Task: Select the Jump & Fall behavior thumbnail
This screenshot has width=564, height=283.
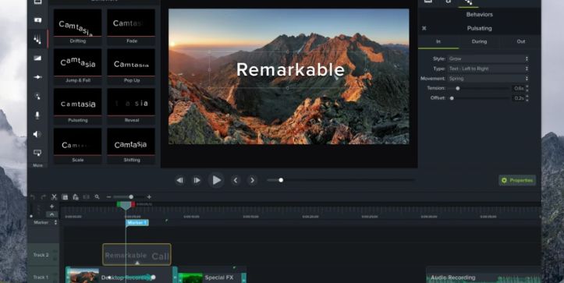Action: click(78, 66)
